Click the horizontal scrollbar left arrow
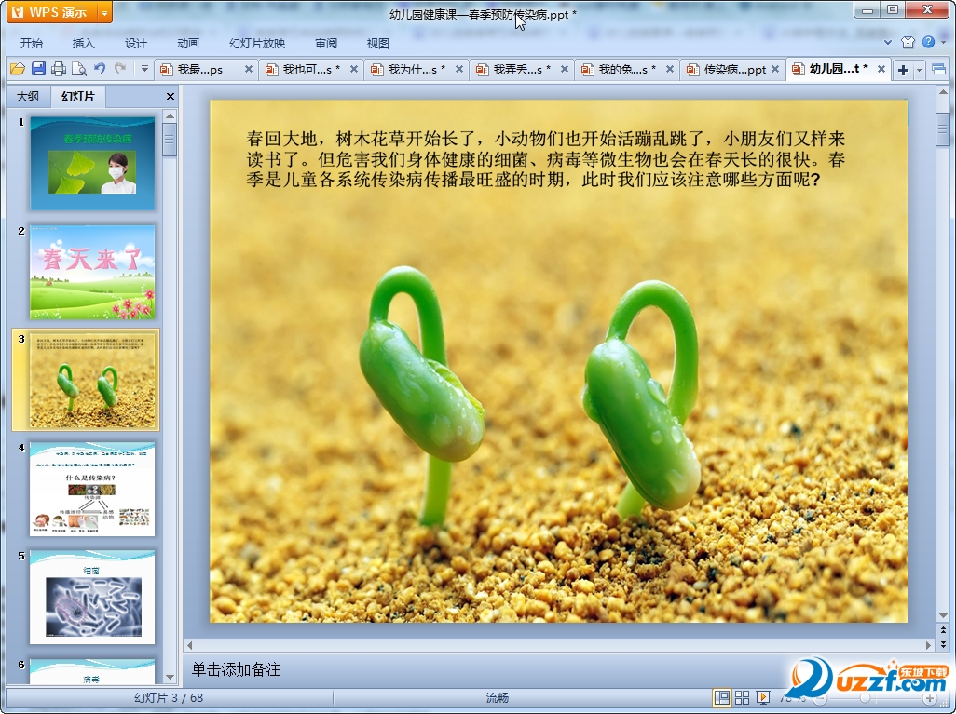Image resolution: width=956 pixels, height=714 pixels. (x=189, y=644)
